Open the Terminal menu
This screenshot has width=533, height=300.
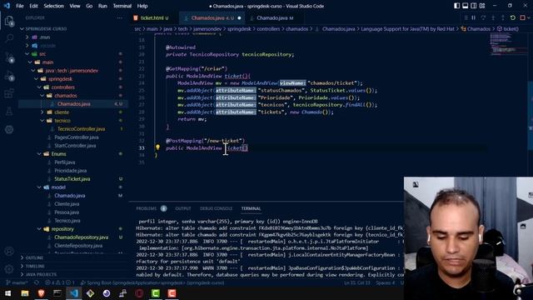[122, 6]
